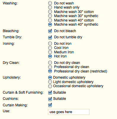Choose Cool Iron setting
This screenshot has width=117, height=119.
[50, 48]
